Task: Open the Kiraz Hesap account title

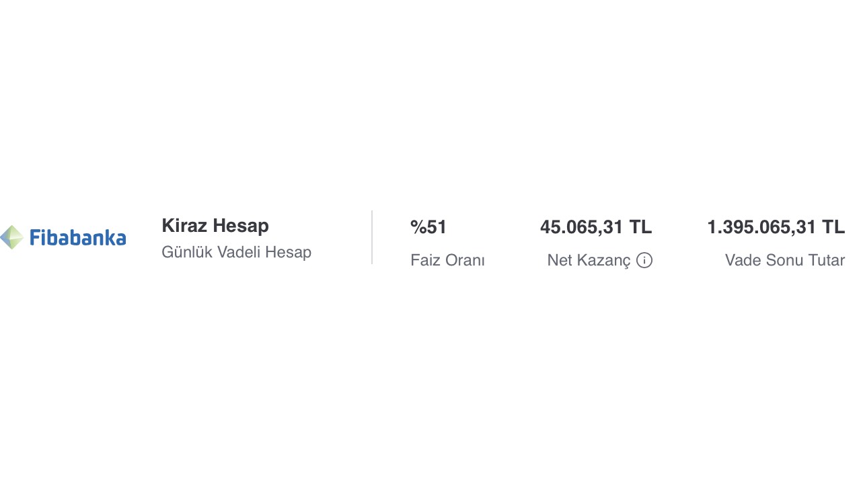Action: [215, 226]
